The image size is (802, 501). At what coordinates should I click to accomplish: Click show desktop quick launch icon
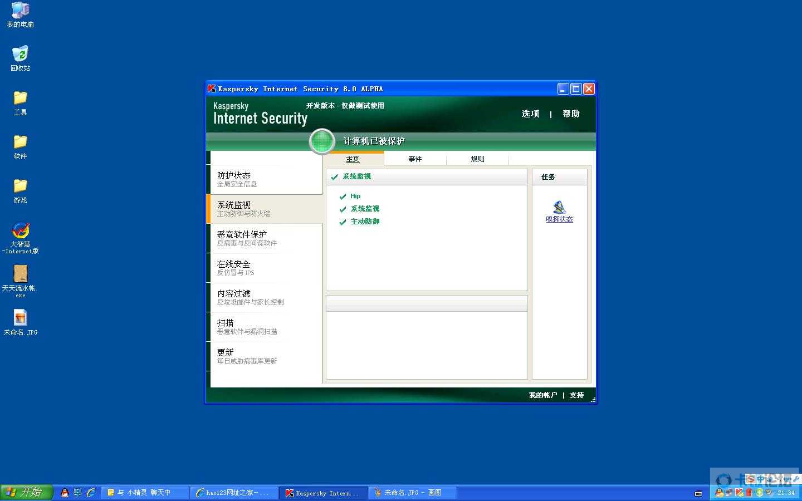[77, 493]
